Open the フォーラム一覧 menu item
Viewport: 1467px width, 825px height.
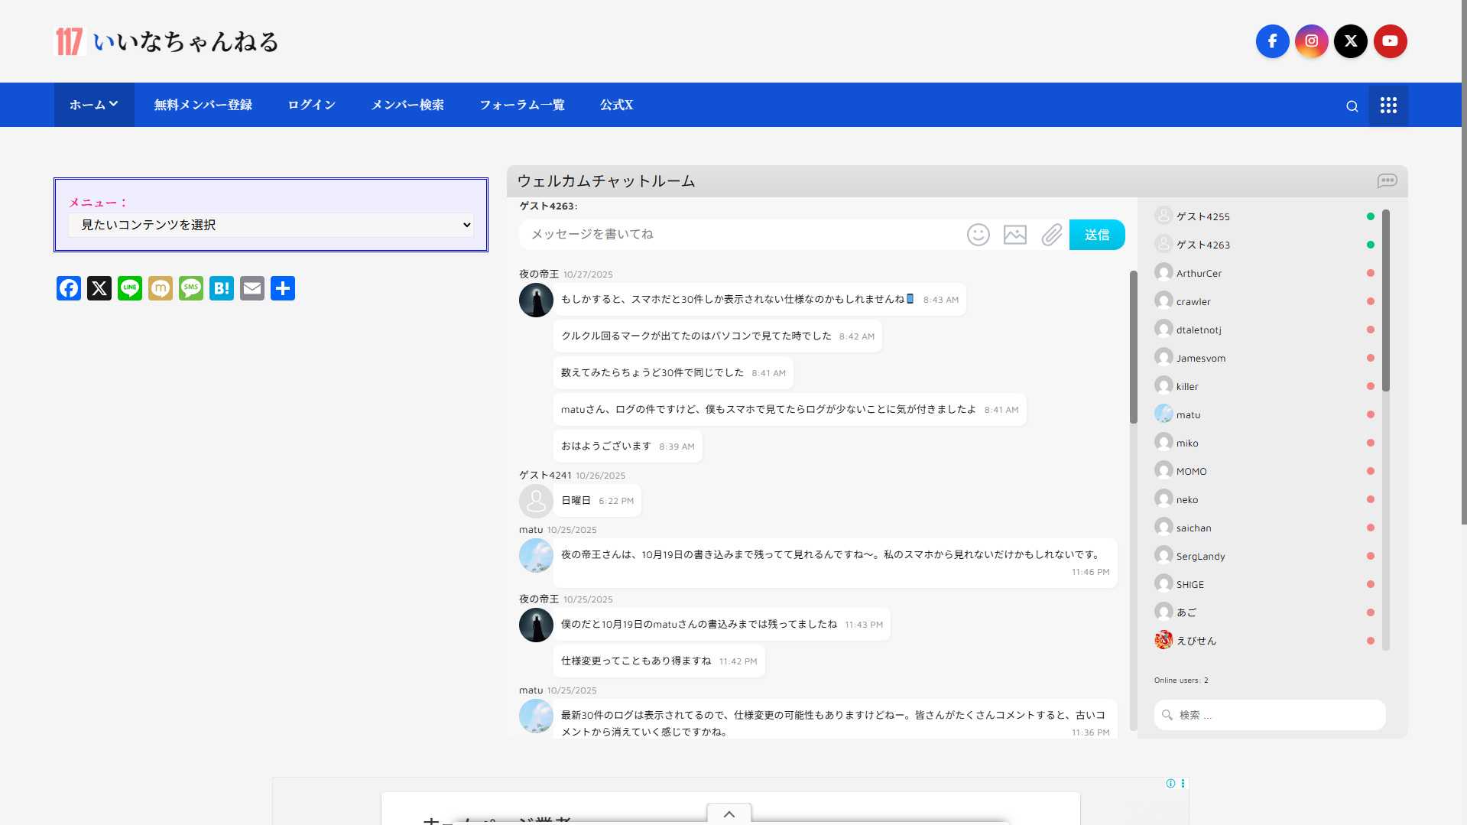(x=521, y=105)
